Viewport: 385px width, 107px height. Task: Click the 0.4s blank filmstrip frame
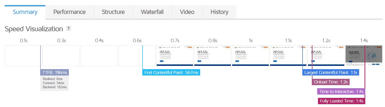tap(99, 56)
